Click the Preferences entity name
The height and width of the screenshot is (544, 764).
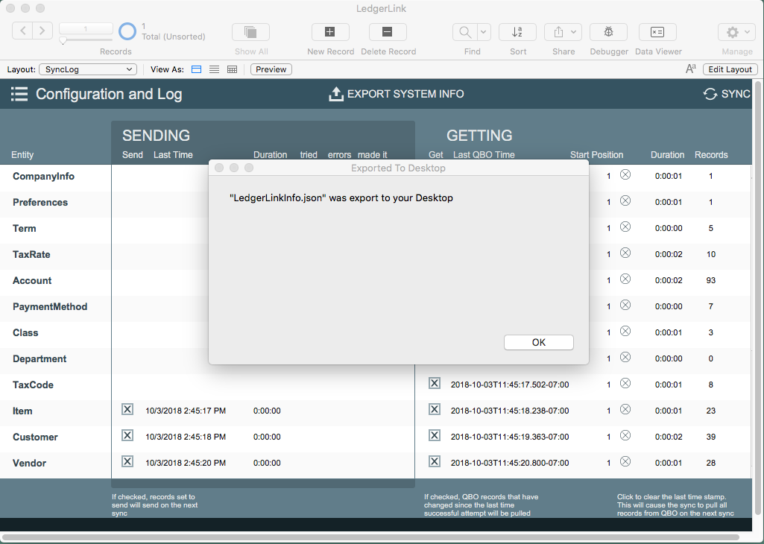[40, 203]
